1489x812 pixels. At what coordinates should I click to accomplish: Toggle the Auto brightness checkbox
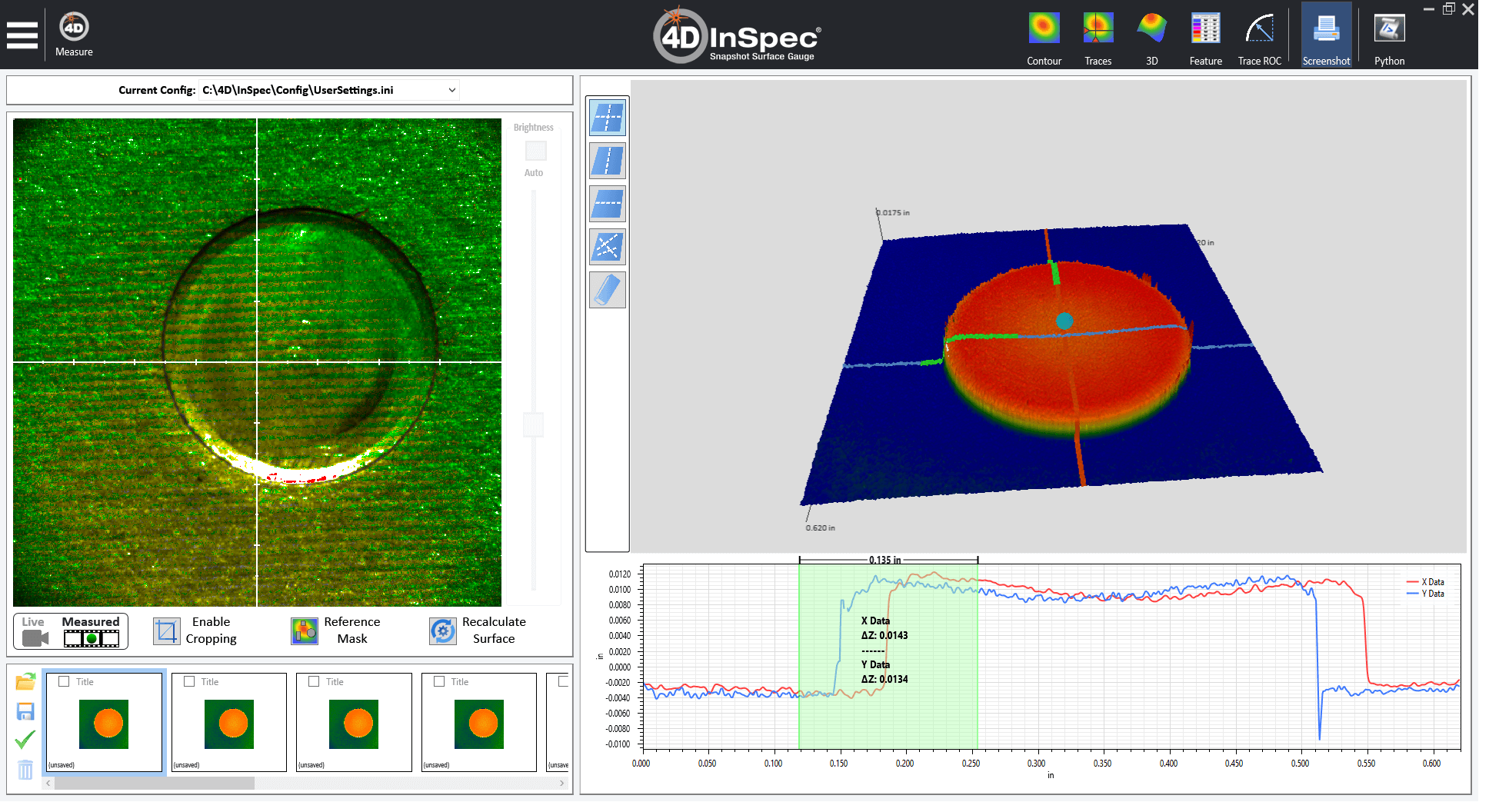535,151
